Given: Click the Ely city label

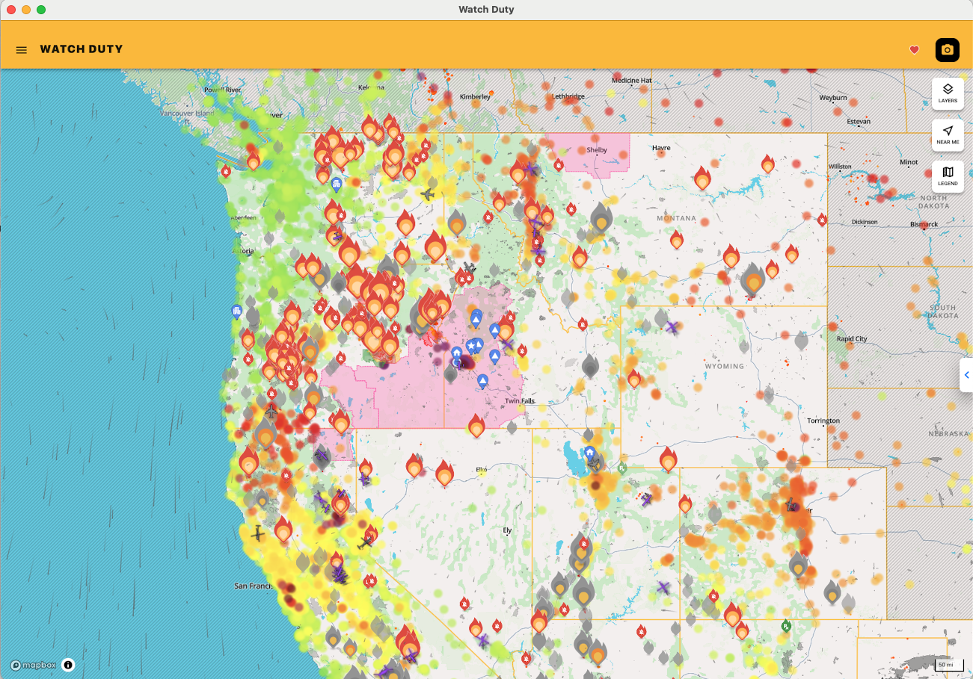Looking at the screenshot, I should pyautogui.click(x=507, y=530).
